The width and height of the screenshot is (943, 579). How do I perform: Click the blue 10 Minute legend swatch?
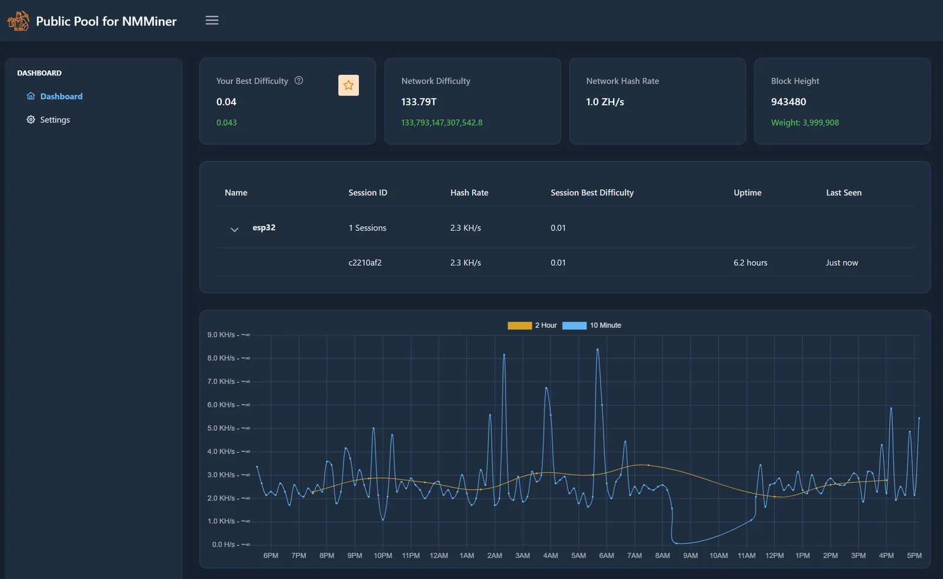[x=574, y=325]
